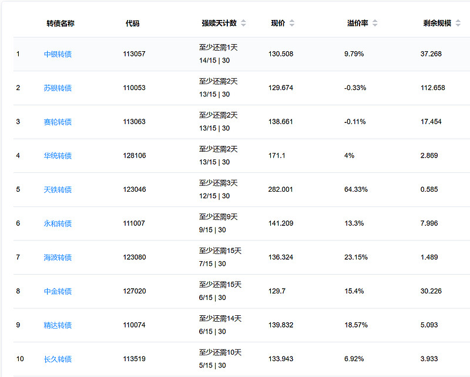Sort by 剩余规模 column arrows

458,23
